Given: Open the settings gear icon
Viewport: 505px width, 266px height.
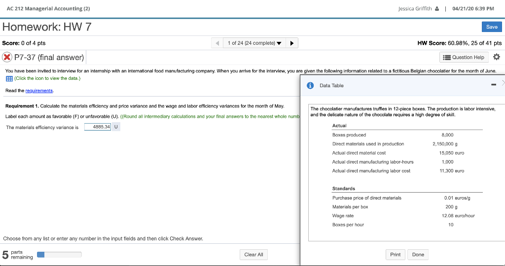Looking at the screenshot, I should tap(497, 57).
